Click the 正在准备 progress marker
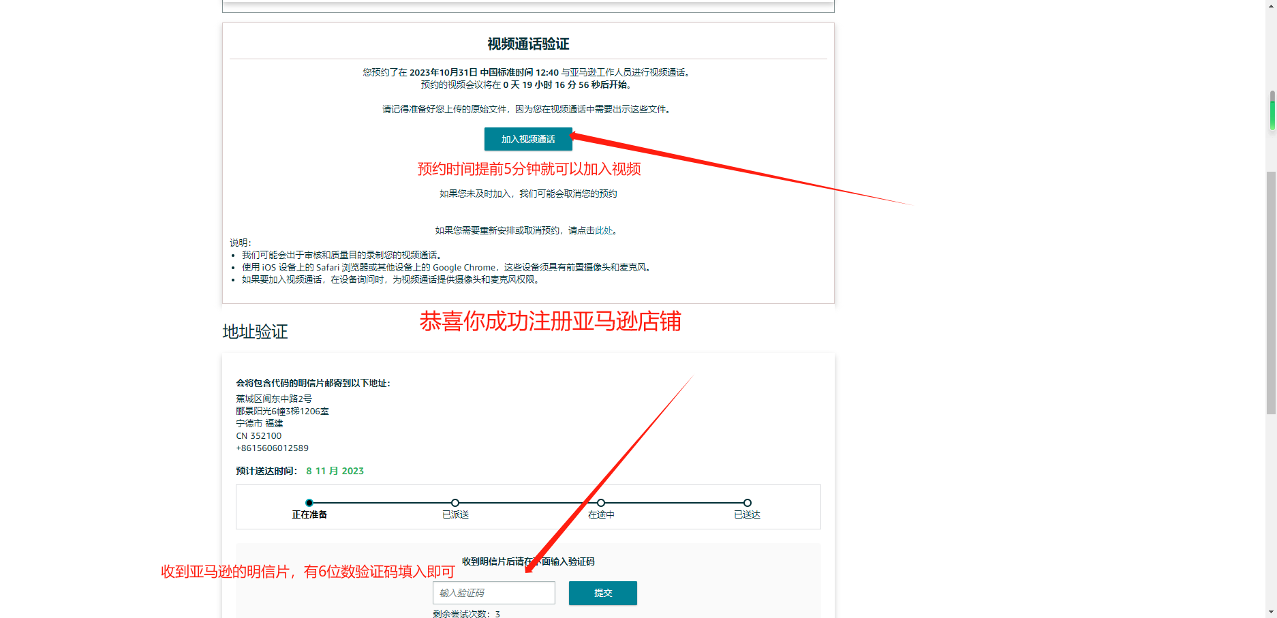Image resolution: width=1277 pixels, height=618 pixels. click(309, 503)
